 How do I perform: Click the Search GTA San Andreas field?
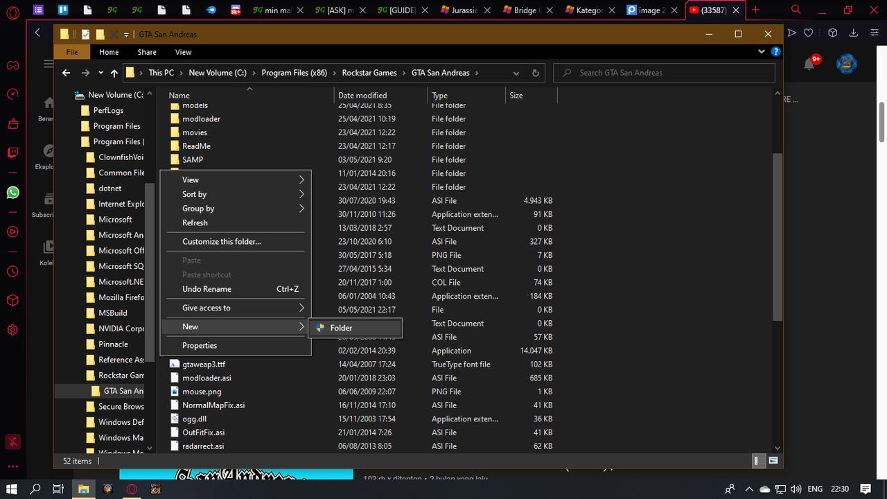664,73
